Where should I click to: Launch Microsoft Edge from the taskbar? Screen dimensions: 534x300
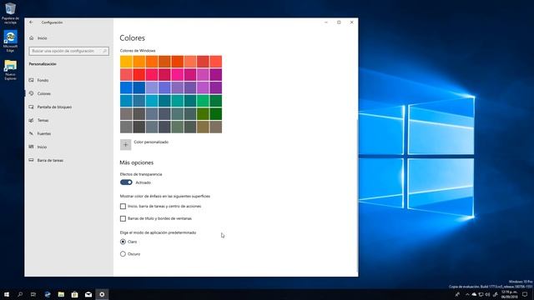click(x=48, y=294)
